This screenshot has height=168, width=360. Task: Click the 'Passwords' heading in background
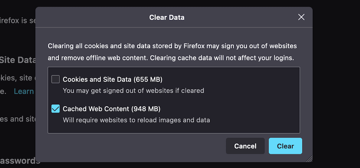tap(20, 161)
